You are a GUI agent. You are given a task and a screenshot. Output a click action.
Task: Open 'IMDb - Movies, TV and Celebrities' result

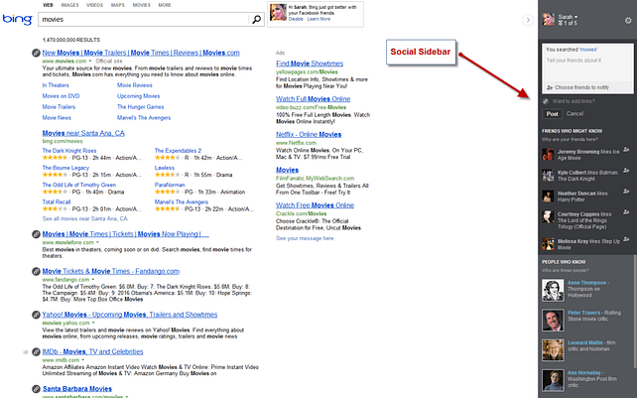tap(92, 352)
